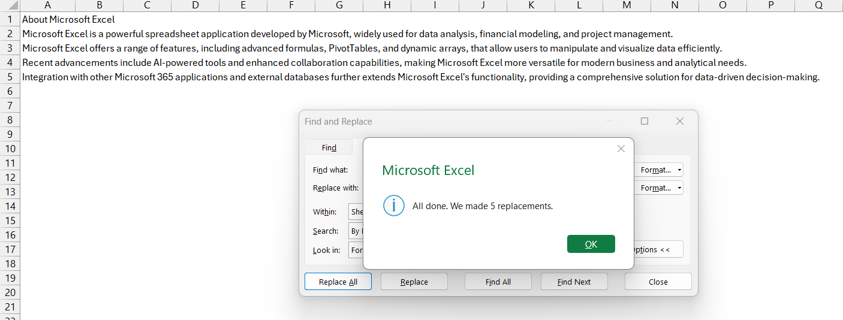
Task: Click the 'All done. We made 5 replacements.' text
Action: click(x=483, y=206)
